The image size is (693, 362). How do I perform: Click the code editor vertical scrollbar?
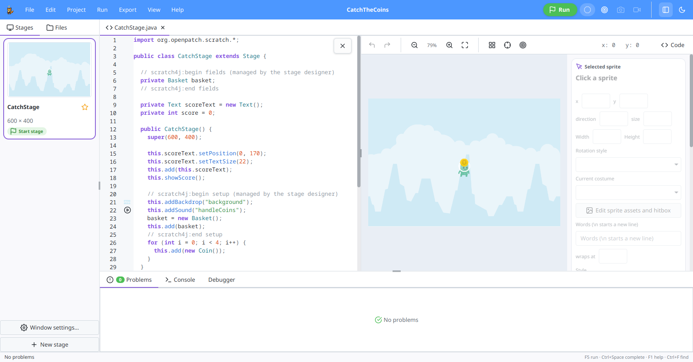click(359, 111)
